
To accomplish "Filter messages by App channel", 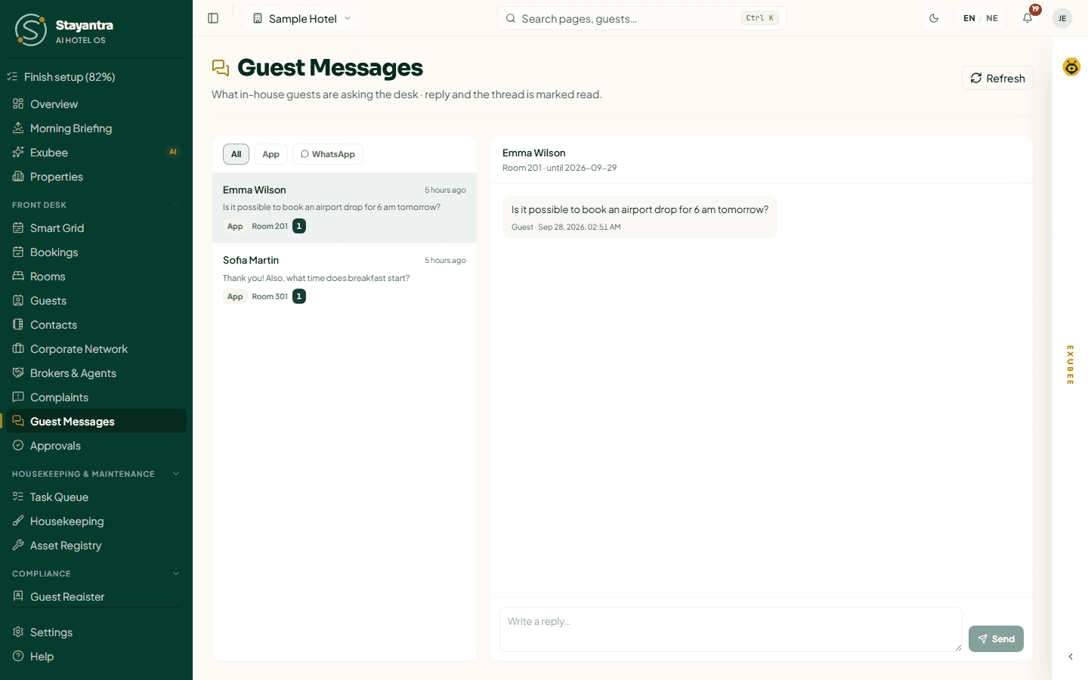I will coord(270,154).
